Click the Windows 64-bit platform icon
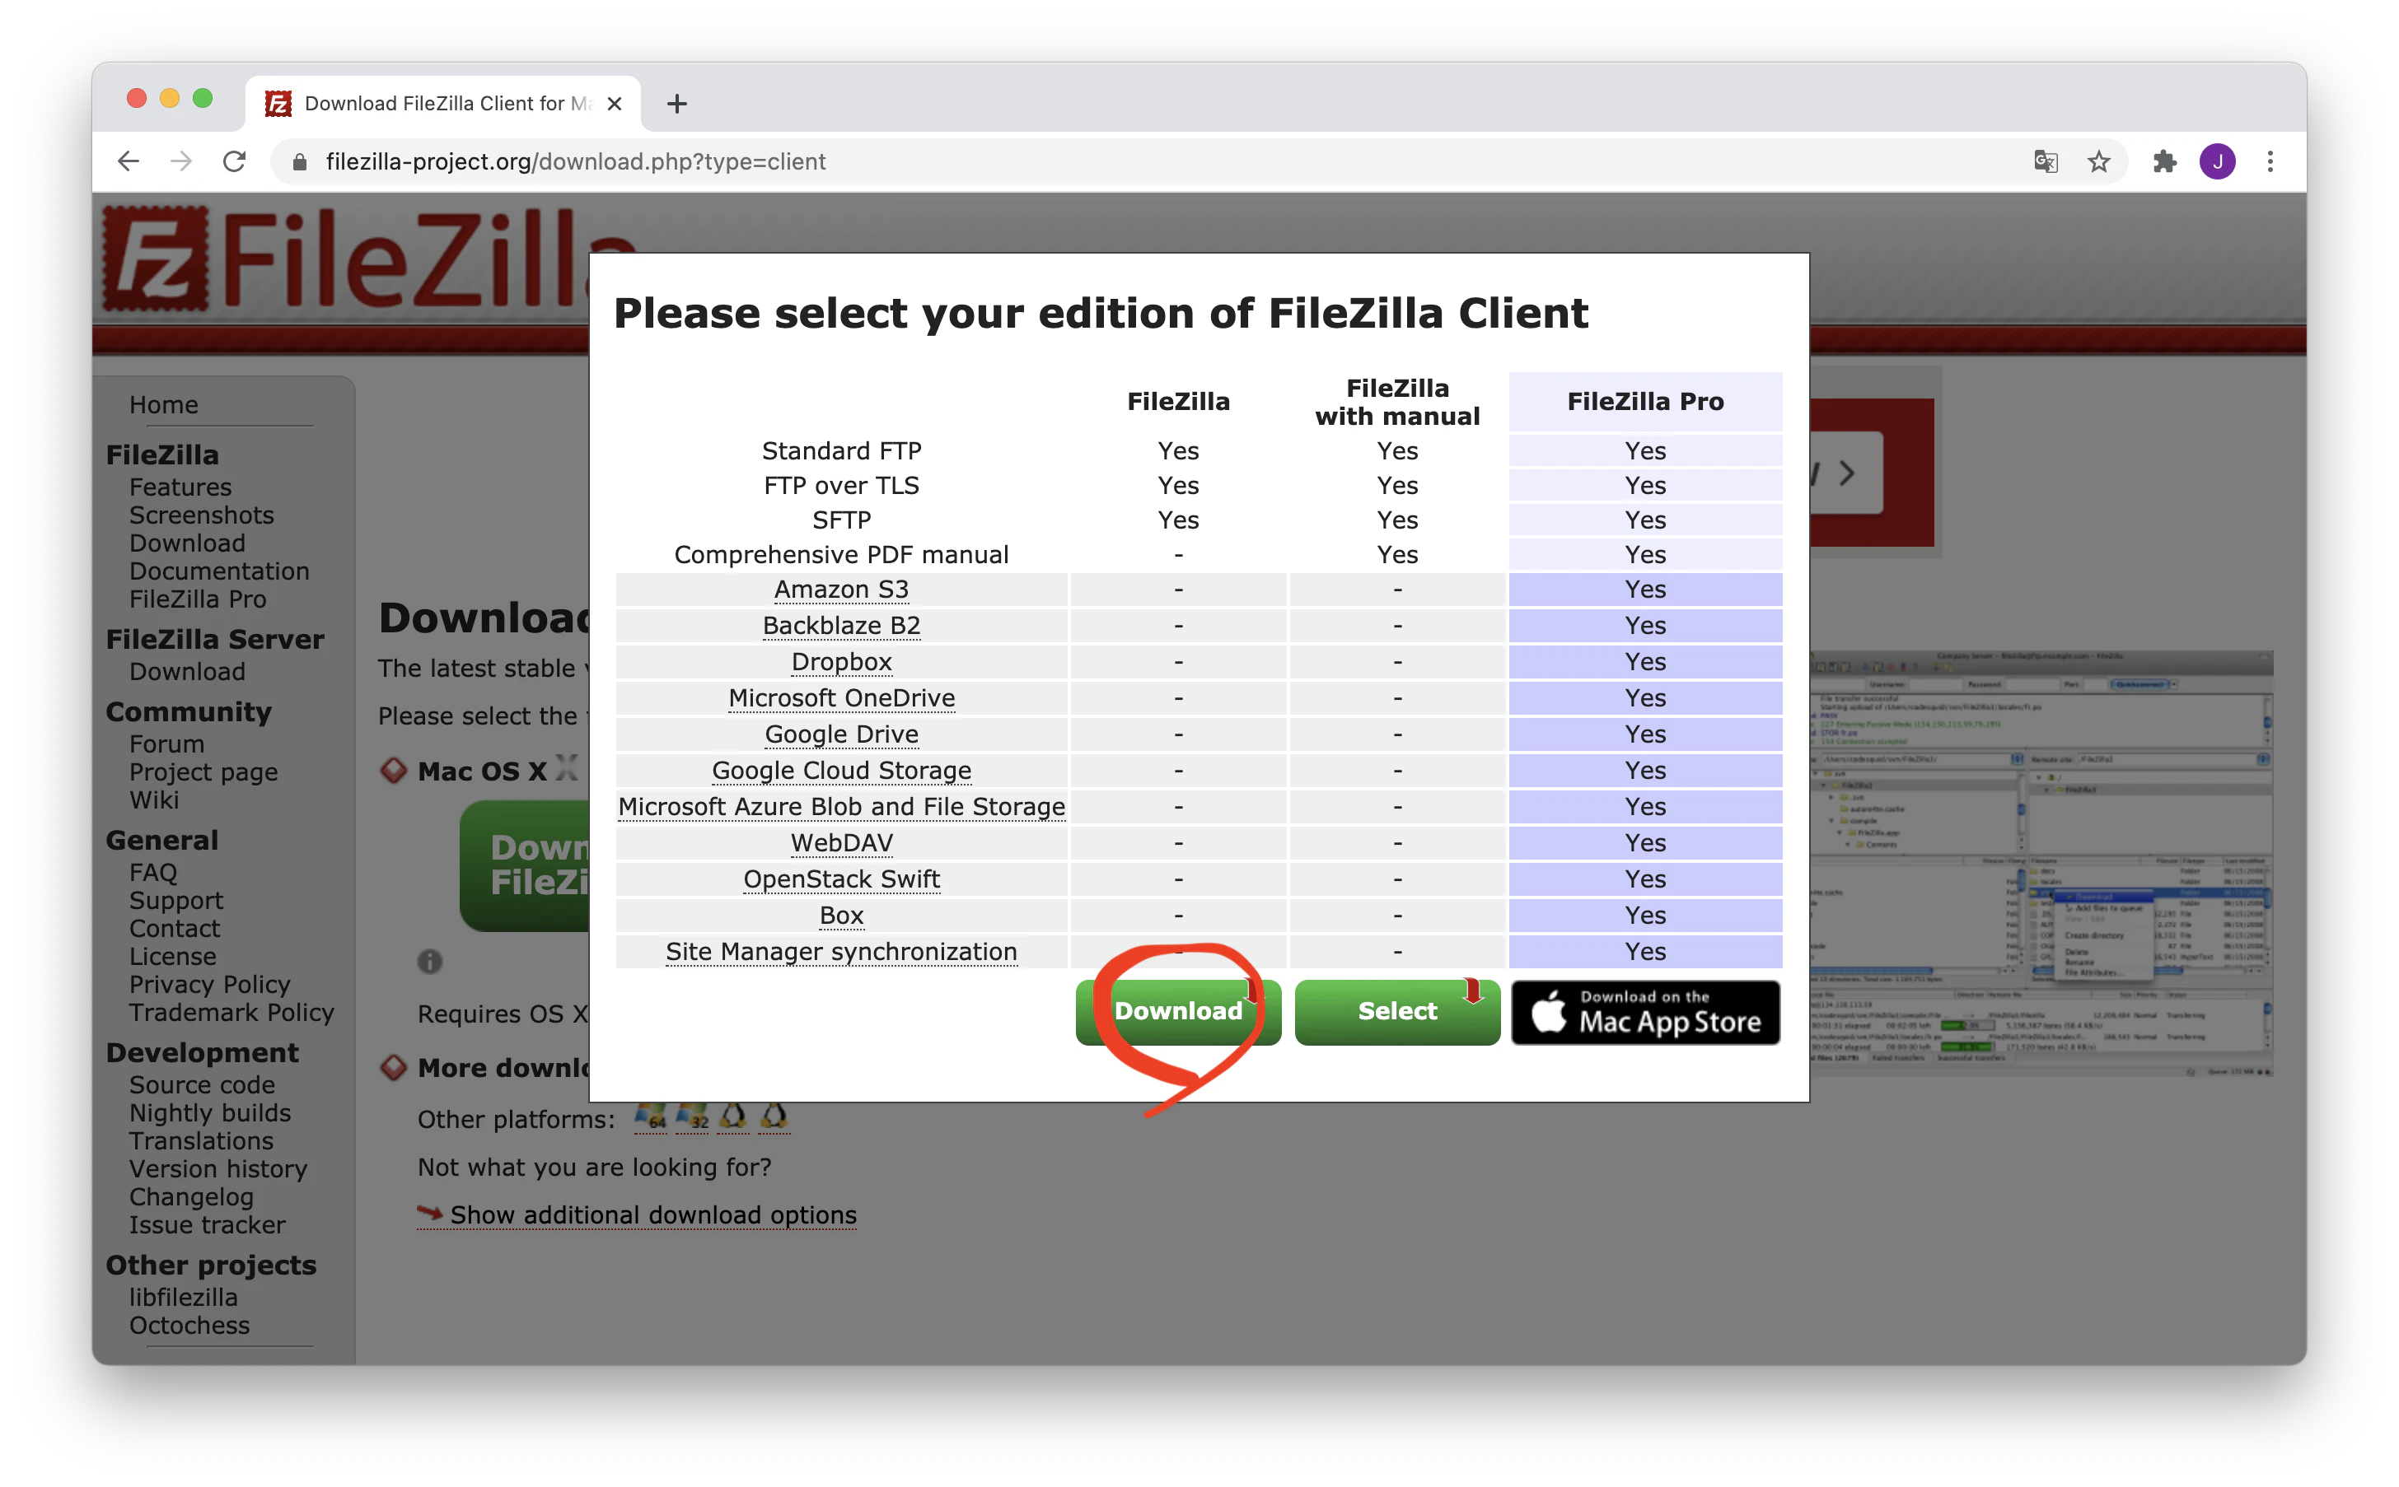 click(x=649, y=1116)
